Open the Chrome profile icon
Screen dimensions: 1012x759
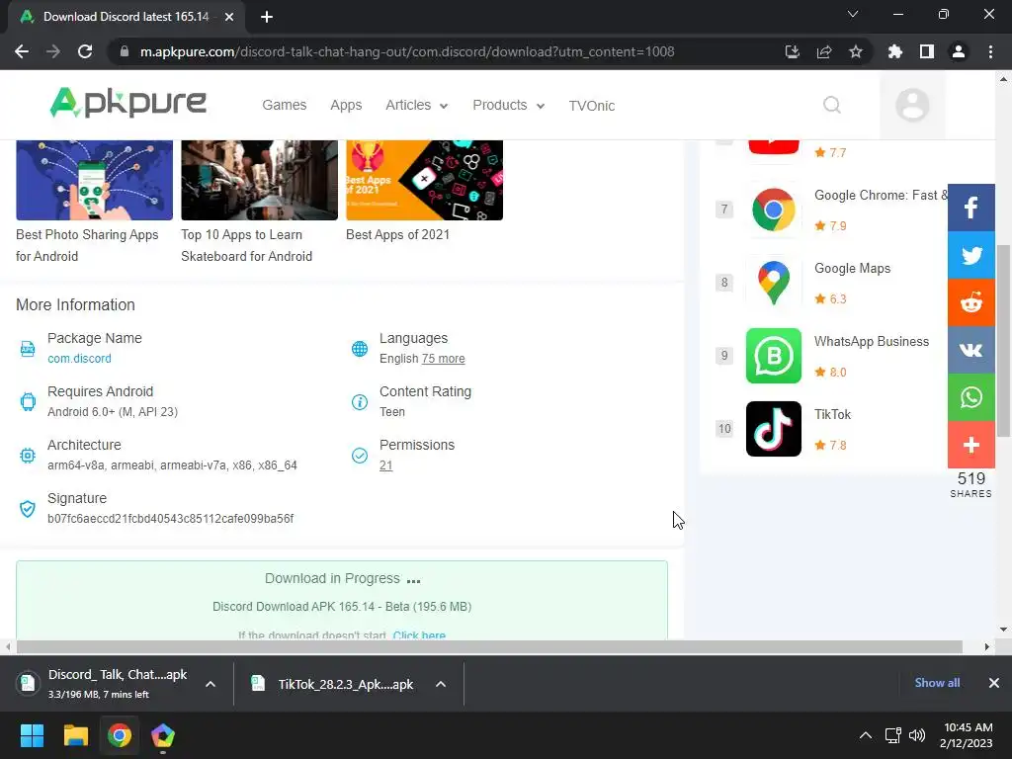tap(959, 51)
